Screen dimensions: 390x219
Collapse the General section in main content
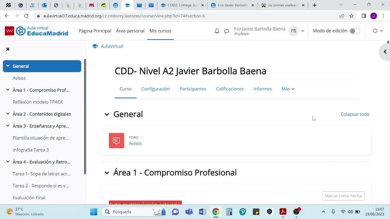[107, 114]
